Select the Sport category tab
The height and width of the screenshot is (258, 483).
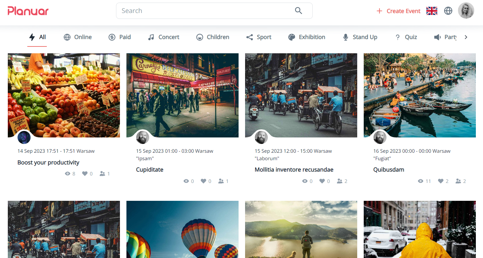[259, 37]
